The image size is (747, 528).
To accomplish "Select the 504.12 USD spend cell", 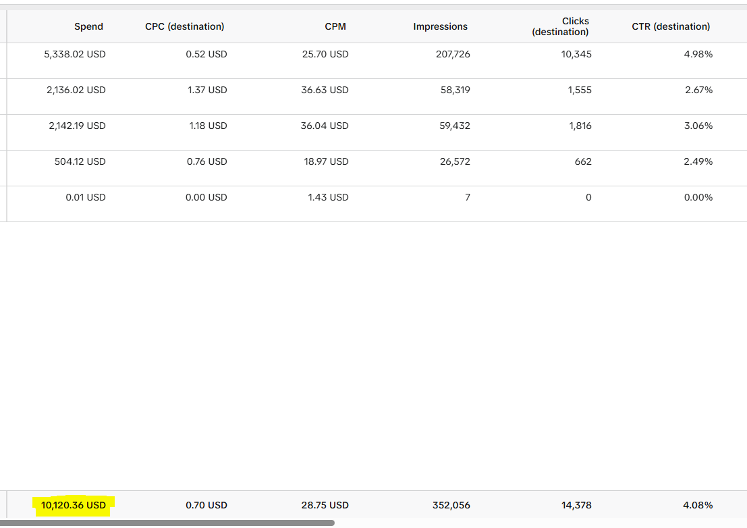I will (x=80, y=161).
